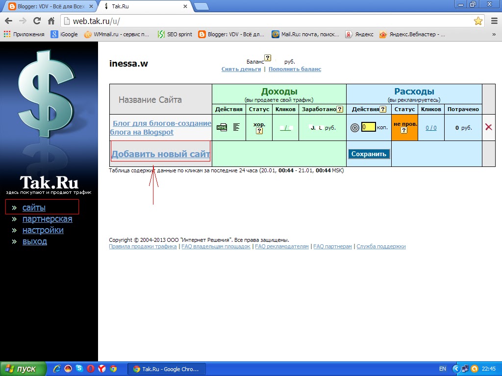502x376 pixels.
Task: Open the Яндекс bookmark
Action: [359, 34]
